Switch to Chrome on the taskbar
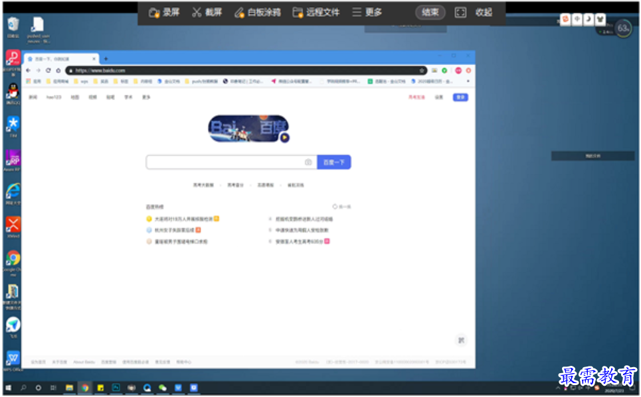 pos(84,388)
